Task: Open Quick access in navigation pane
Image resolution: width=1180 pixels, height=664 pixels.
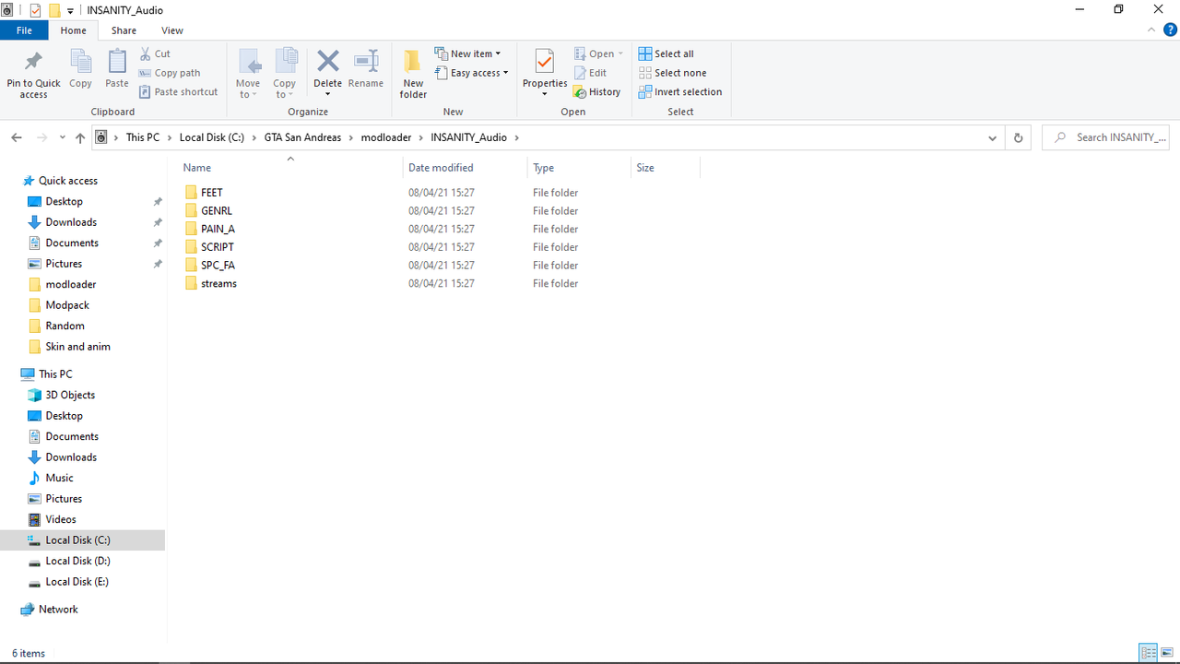Action: pyautogui.click(x=68, y=181)
